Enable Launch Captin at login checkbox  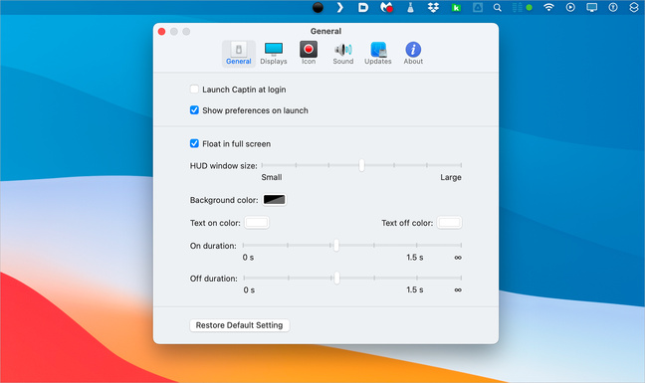coord(194,90)
